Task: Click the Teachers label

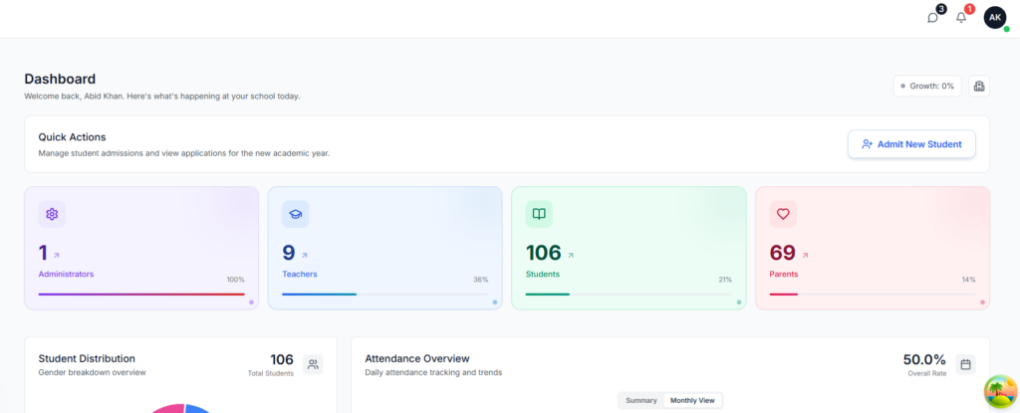Action: pos(299,274)
